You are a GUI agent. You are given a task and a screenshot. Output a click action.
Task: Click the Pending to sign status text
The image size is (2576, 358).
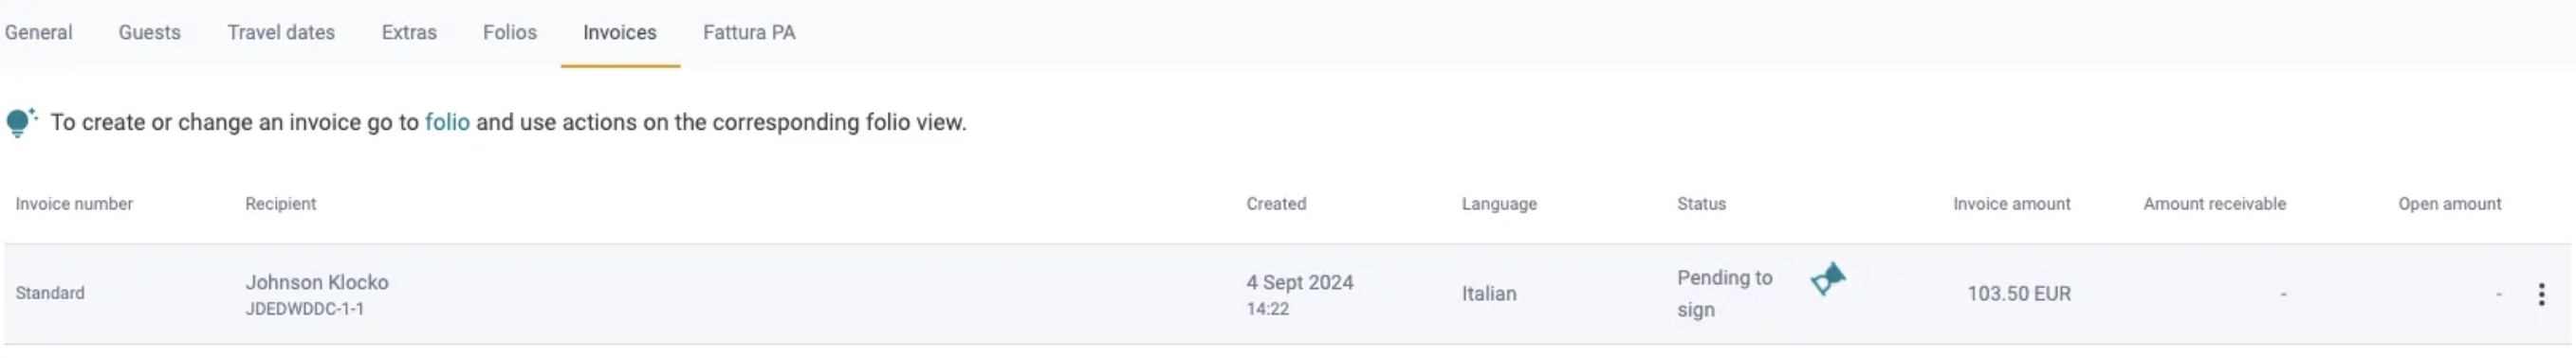coord(1725,294)
